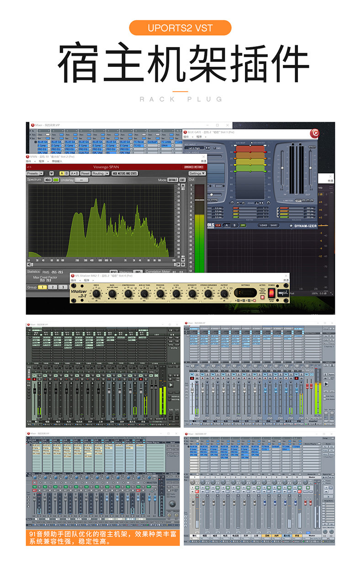Open the 插件 menu in the SPAN window
Screen dimensions: 361x566
[27, 161]
